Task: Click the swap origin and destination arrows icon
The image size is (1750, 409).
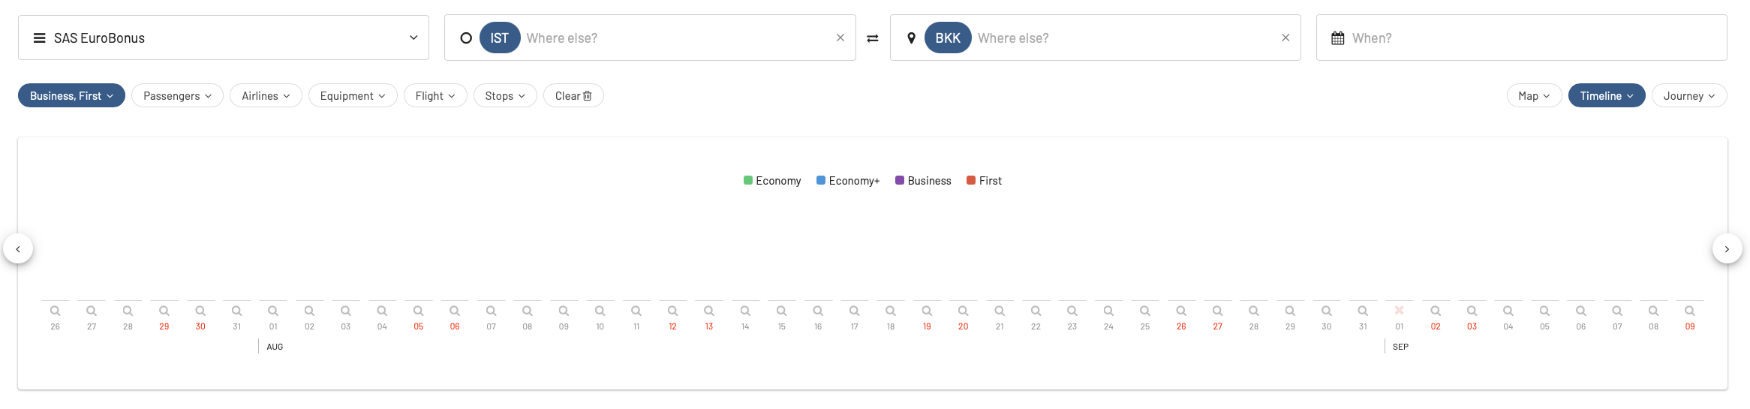Action: pyautogui.click(x=873, y=38)
